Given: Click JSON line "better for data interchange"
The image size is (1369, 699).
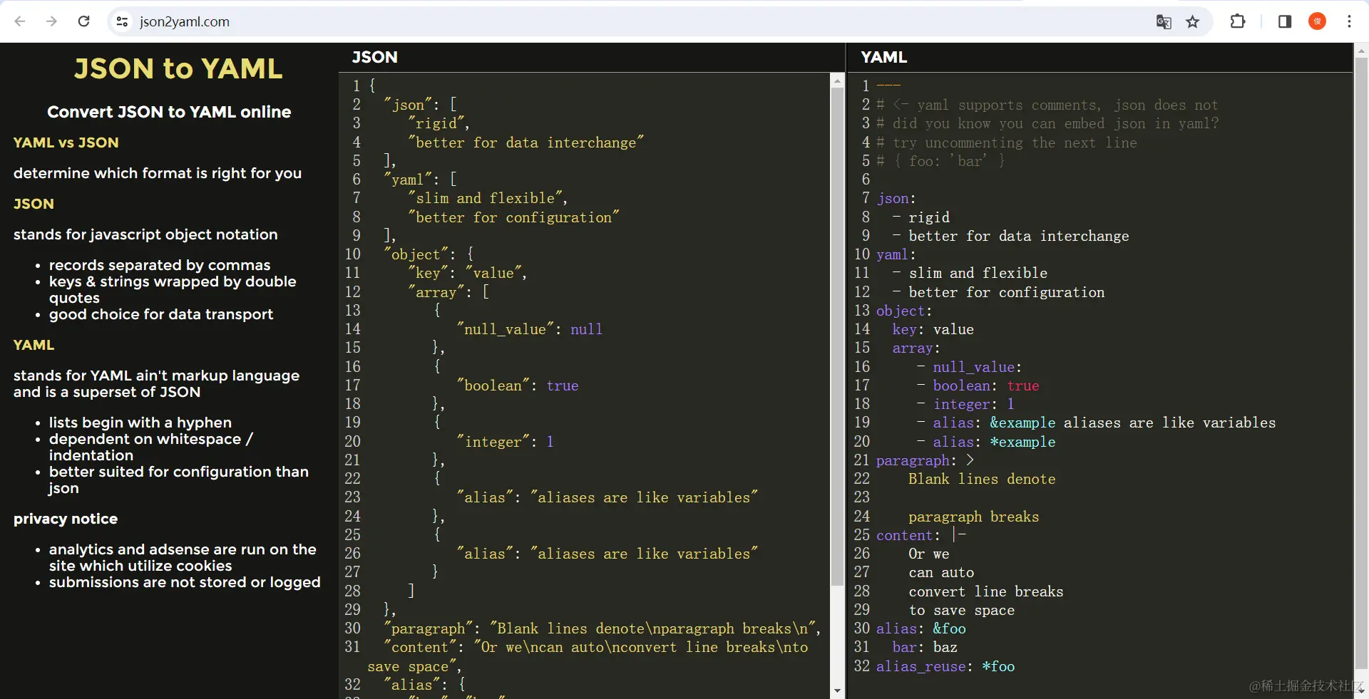Looking at the screenshot, I should (x=525, y=143).
